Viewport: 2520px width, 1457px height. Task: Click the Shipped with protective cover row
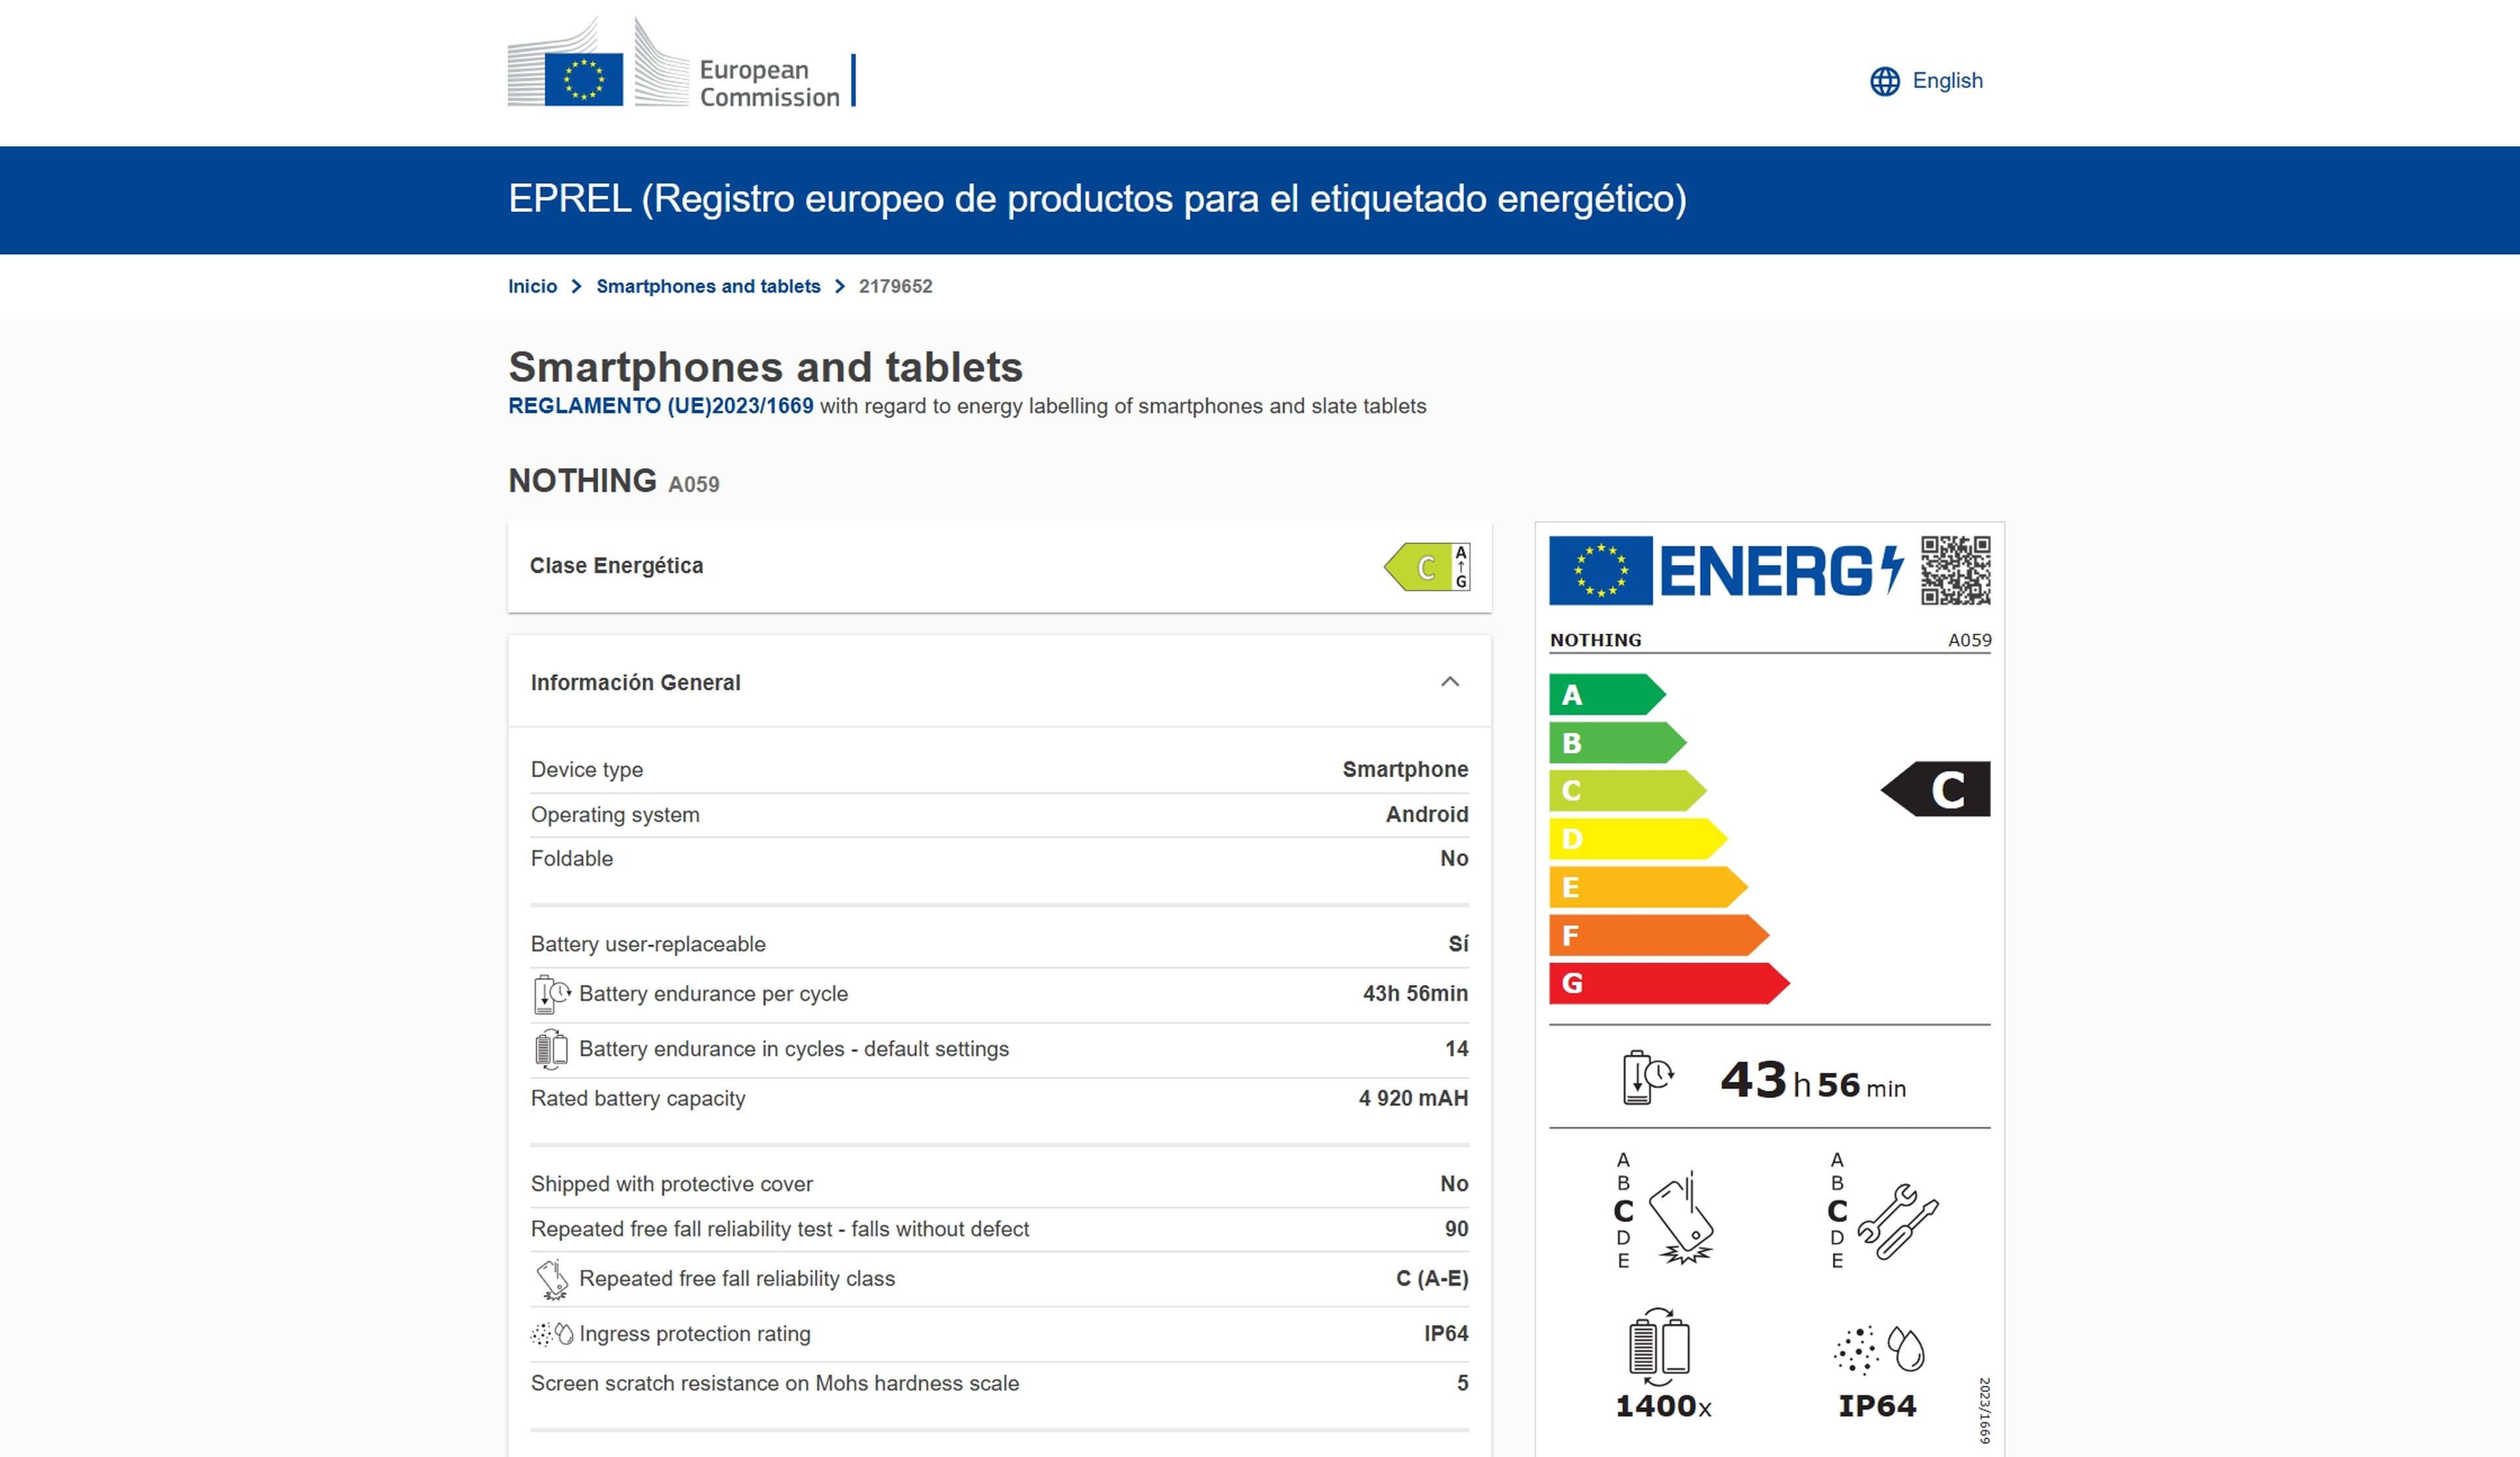click(999, 1184)
